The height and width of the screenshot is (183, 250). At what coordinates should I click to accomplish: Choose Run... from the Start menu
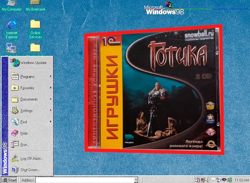click(x=31, y=145)
